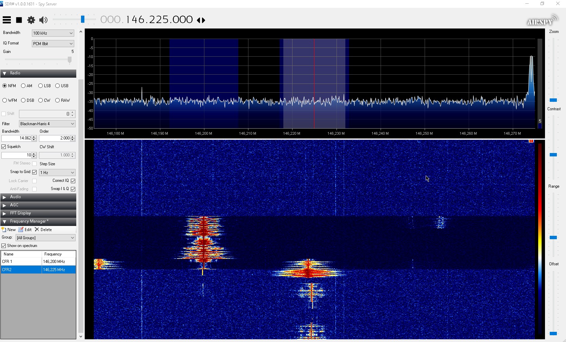Image resolution: width=566 pixels, height=342 pixels.
Task: Disable the Squelch checkbox
Action: click(x=4, y=147)
